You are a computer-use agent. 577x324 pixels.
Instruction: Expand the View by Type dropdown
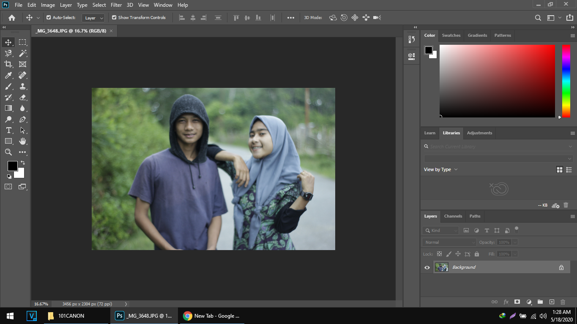(441, 169)
